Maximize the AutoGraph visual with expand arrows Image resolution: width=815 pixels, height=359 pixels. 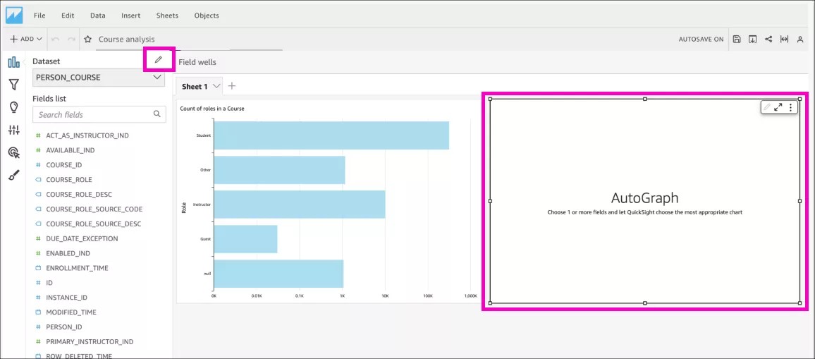point(778,107)
